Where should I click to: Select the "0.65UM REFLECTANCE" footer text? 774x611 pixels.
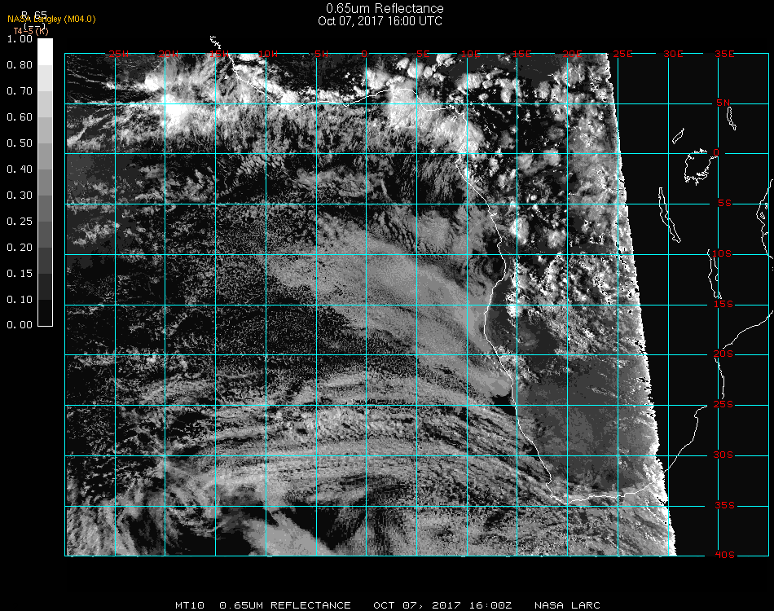tap(285, 605)
